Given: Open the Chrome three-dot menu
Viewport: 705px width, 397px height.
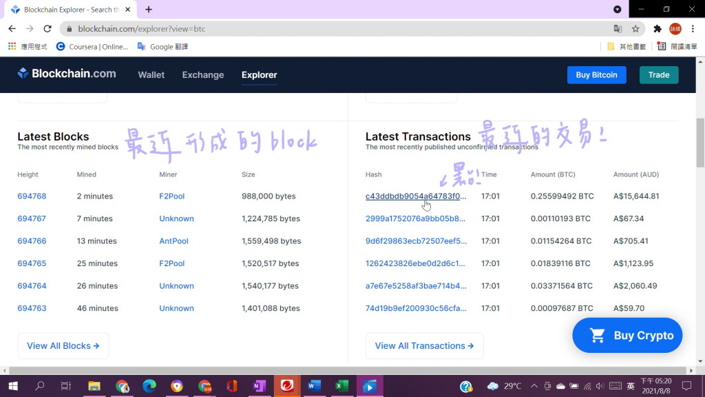Looking at the screenshot, I should [x=693, y=29].
